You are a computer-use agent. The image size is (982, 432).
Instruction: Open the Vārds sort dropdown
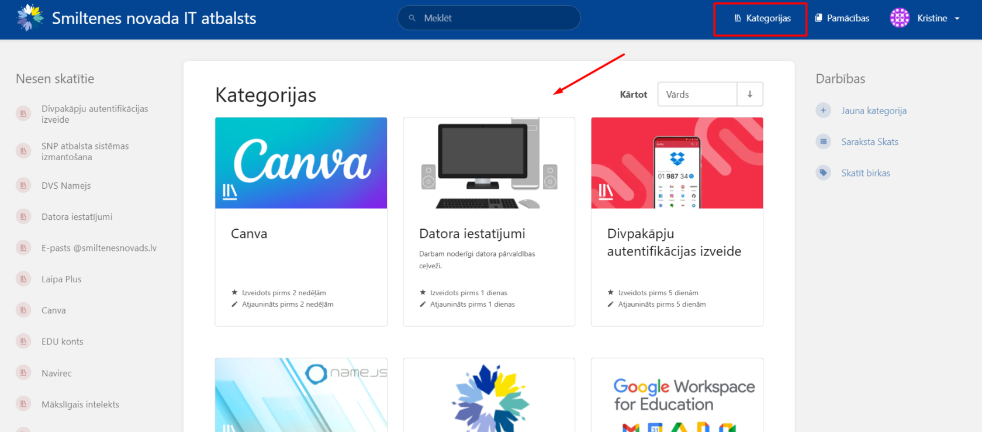[x=697, y=94]
